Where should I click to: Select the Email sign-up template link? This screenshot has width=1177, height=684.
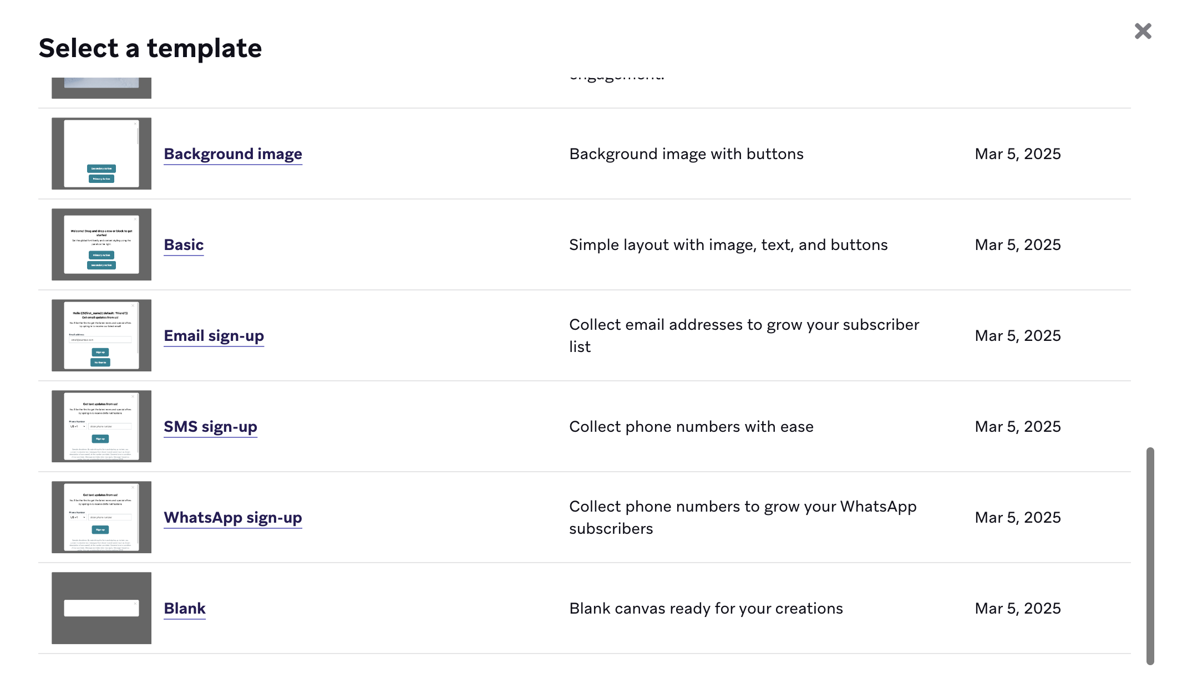214,336
